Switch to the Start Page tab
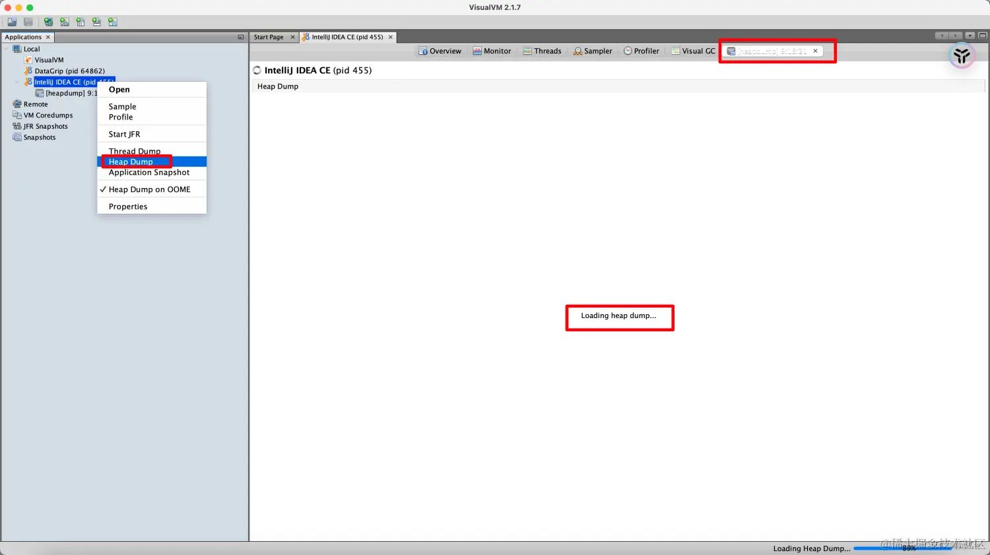The image size is (990, 555). (269, 37)
